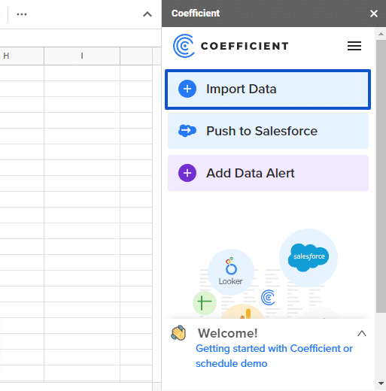Click the Import Data button
Viewport: 386px width, 391px height.
268,89
